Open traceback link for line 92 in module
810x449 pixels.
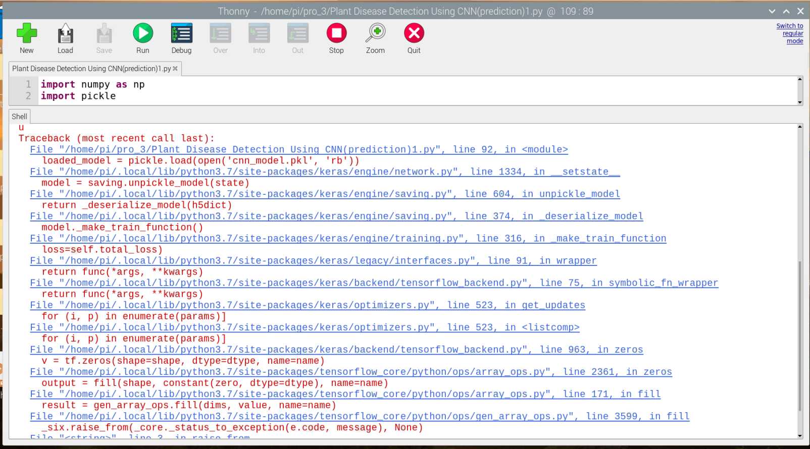pos(298,149)
